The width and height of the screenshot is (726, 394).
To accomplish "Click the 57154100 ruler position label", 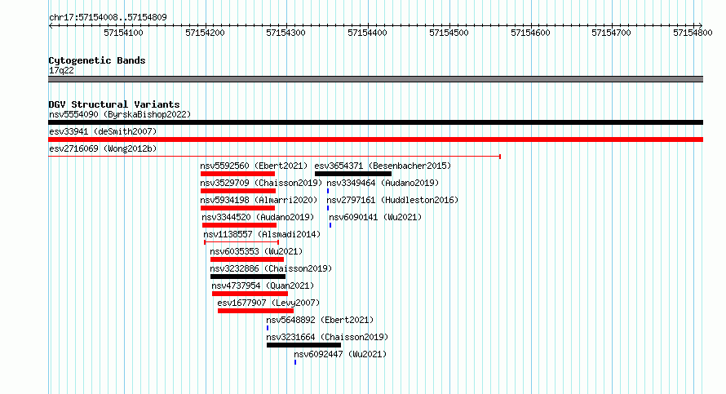I will coord(123,33).
